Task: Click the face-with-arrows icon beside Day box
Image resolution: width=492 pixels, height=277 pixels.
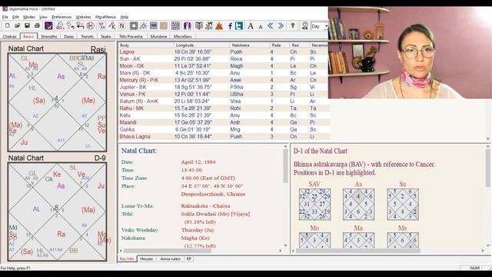Action: [x=304, y=26]
